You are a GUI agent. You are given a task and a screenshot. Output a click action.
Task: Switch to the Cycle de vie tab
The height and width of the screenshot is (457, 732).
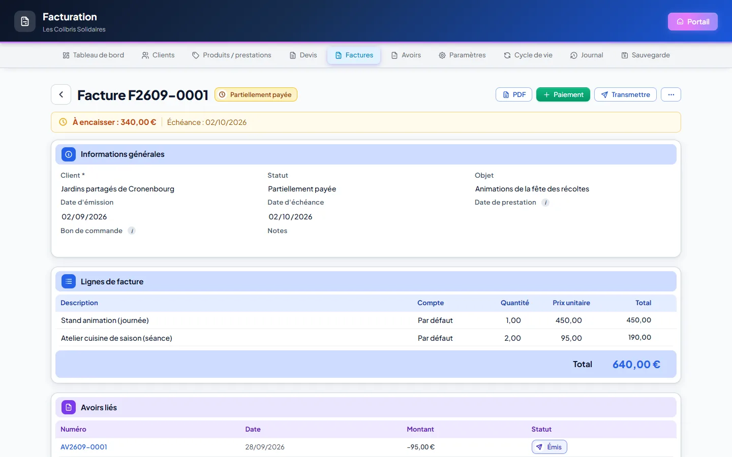click(528, 55)
